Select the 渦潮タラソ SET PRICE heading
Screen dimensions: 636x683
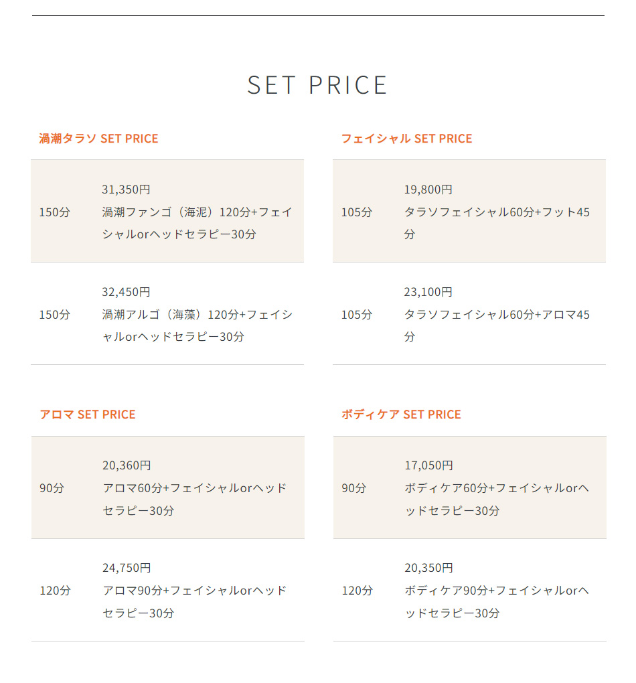click(x=98, y=139)
